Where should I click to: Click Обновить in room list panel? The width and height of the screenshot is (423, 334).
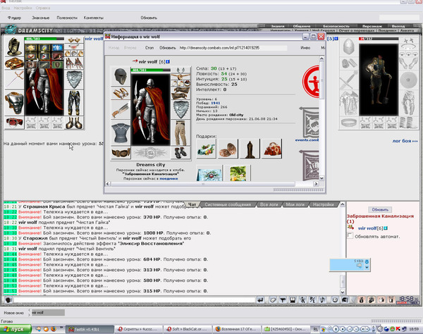(380, 209)
